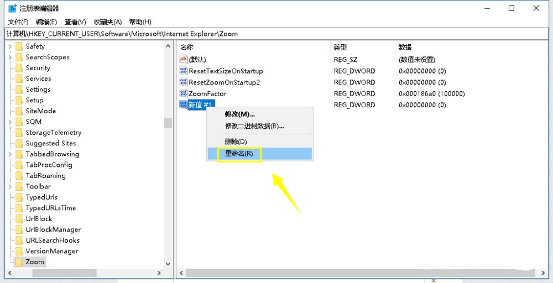Click the Registry Editor app icon in title bar

[12, 8]
